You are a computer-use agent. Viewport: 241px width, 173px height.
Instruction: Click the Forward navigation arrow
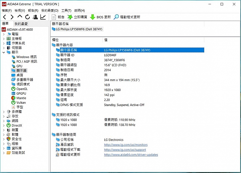tap(12, 17)
